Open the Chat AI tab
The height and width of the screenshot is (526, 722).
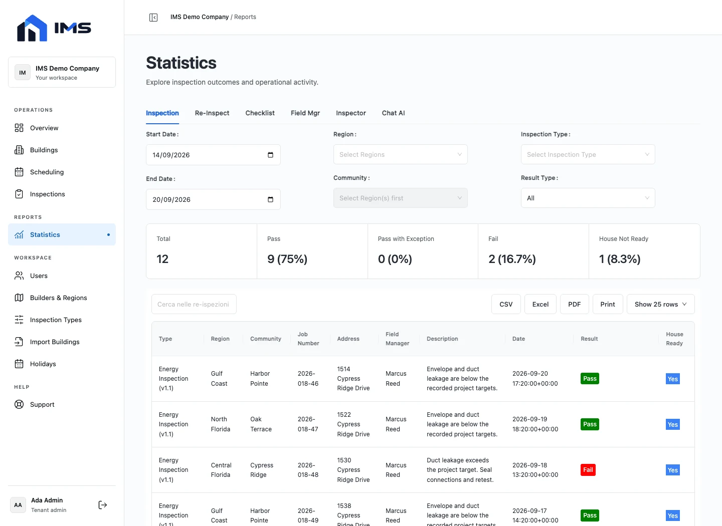point(394,113)
